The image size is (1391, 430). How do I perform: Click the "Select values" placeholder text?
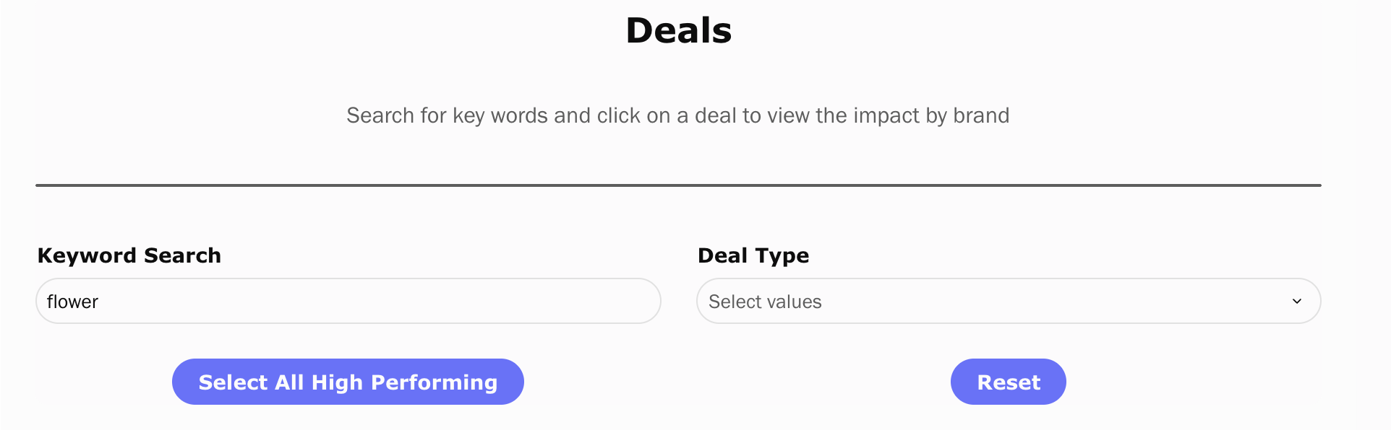point(765,302)
